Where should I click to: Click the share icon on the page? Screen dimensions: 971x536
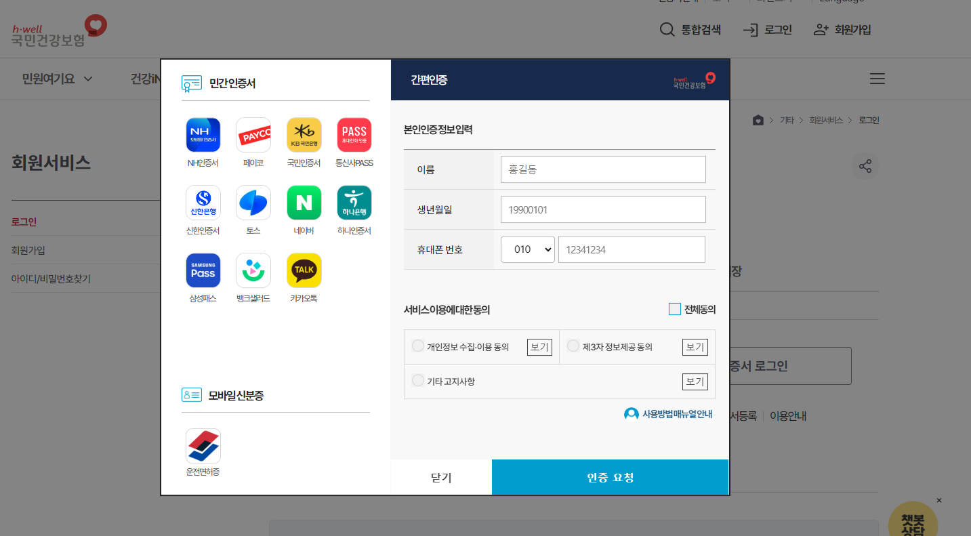point(865,166)
